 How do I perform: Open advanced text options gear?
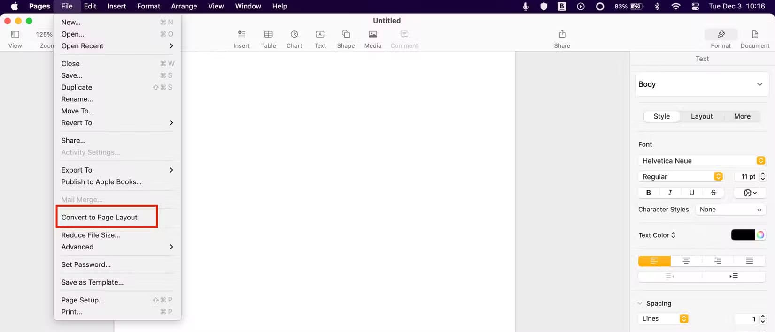coord(750,193)
